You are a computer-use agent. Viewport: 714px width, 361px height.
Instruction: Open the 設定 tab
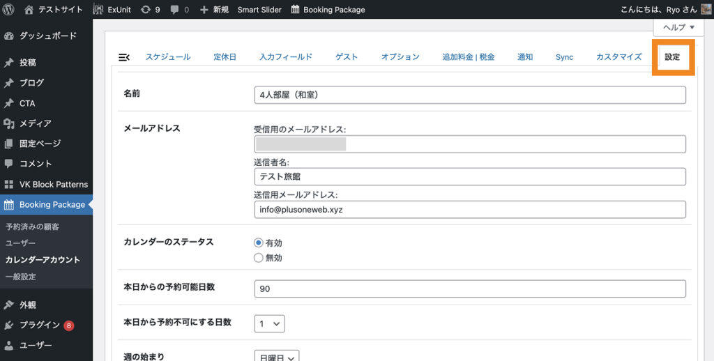672,57
